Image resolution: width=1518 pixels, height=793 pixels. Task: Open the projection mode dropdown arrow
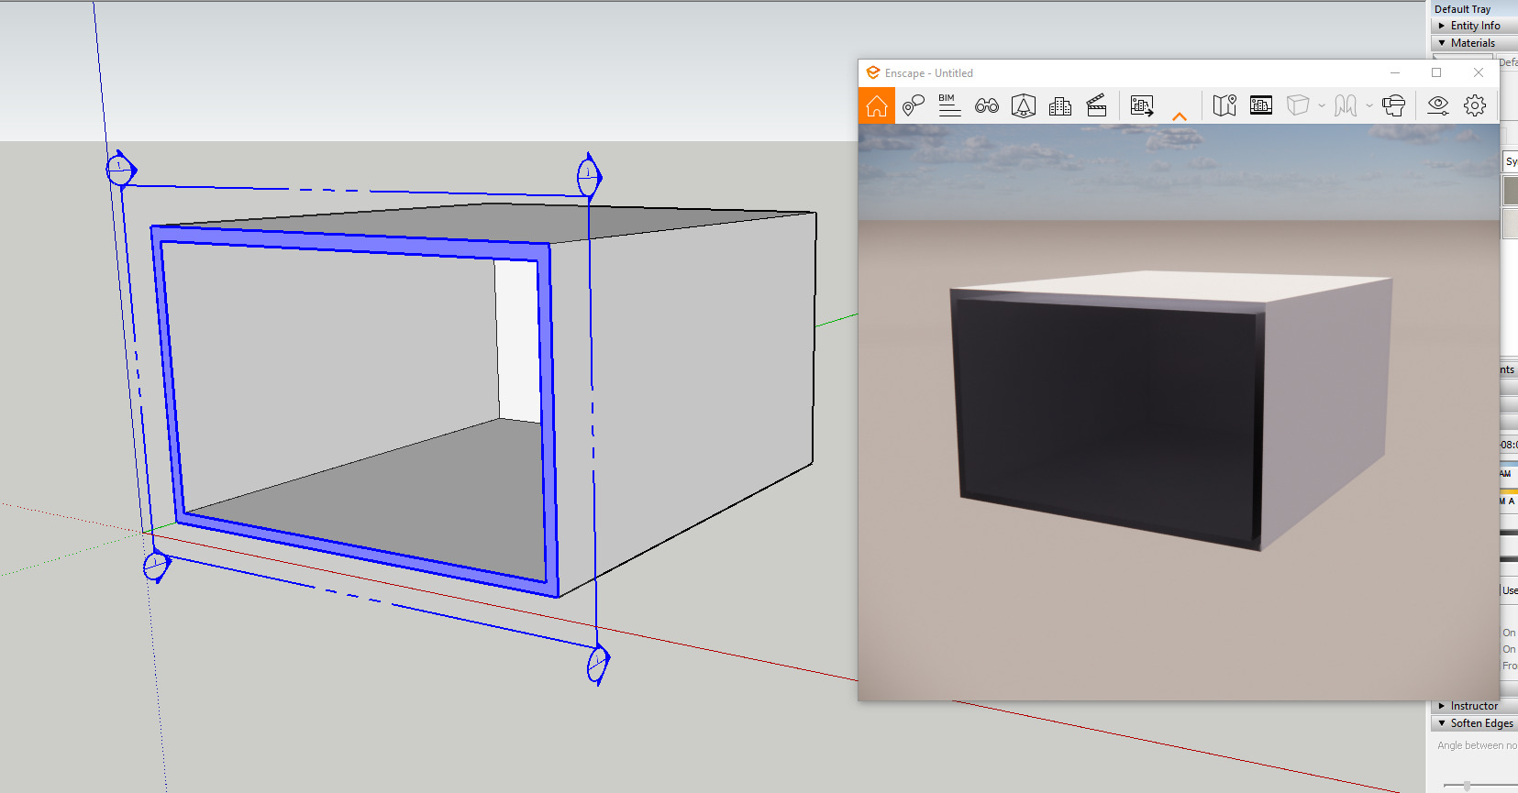pyautogui.click(x=1369, y=106)
